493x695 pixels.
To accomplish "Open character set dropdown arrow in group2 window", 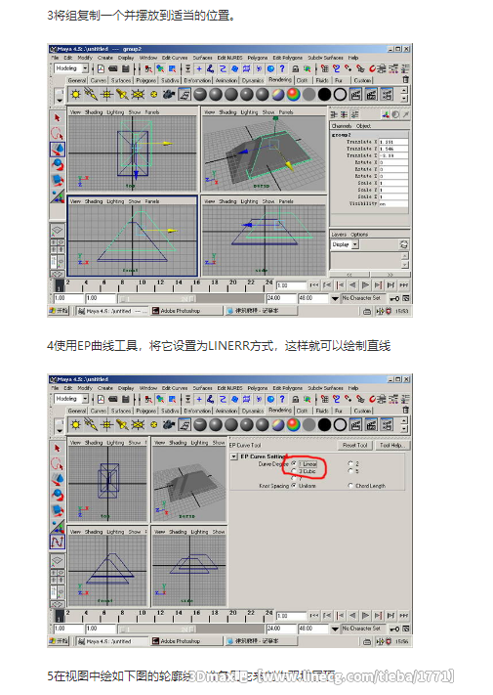I will (335, 298).
